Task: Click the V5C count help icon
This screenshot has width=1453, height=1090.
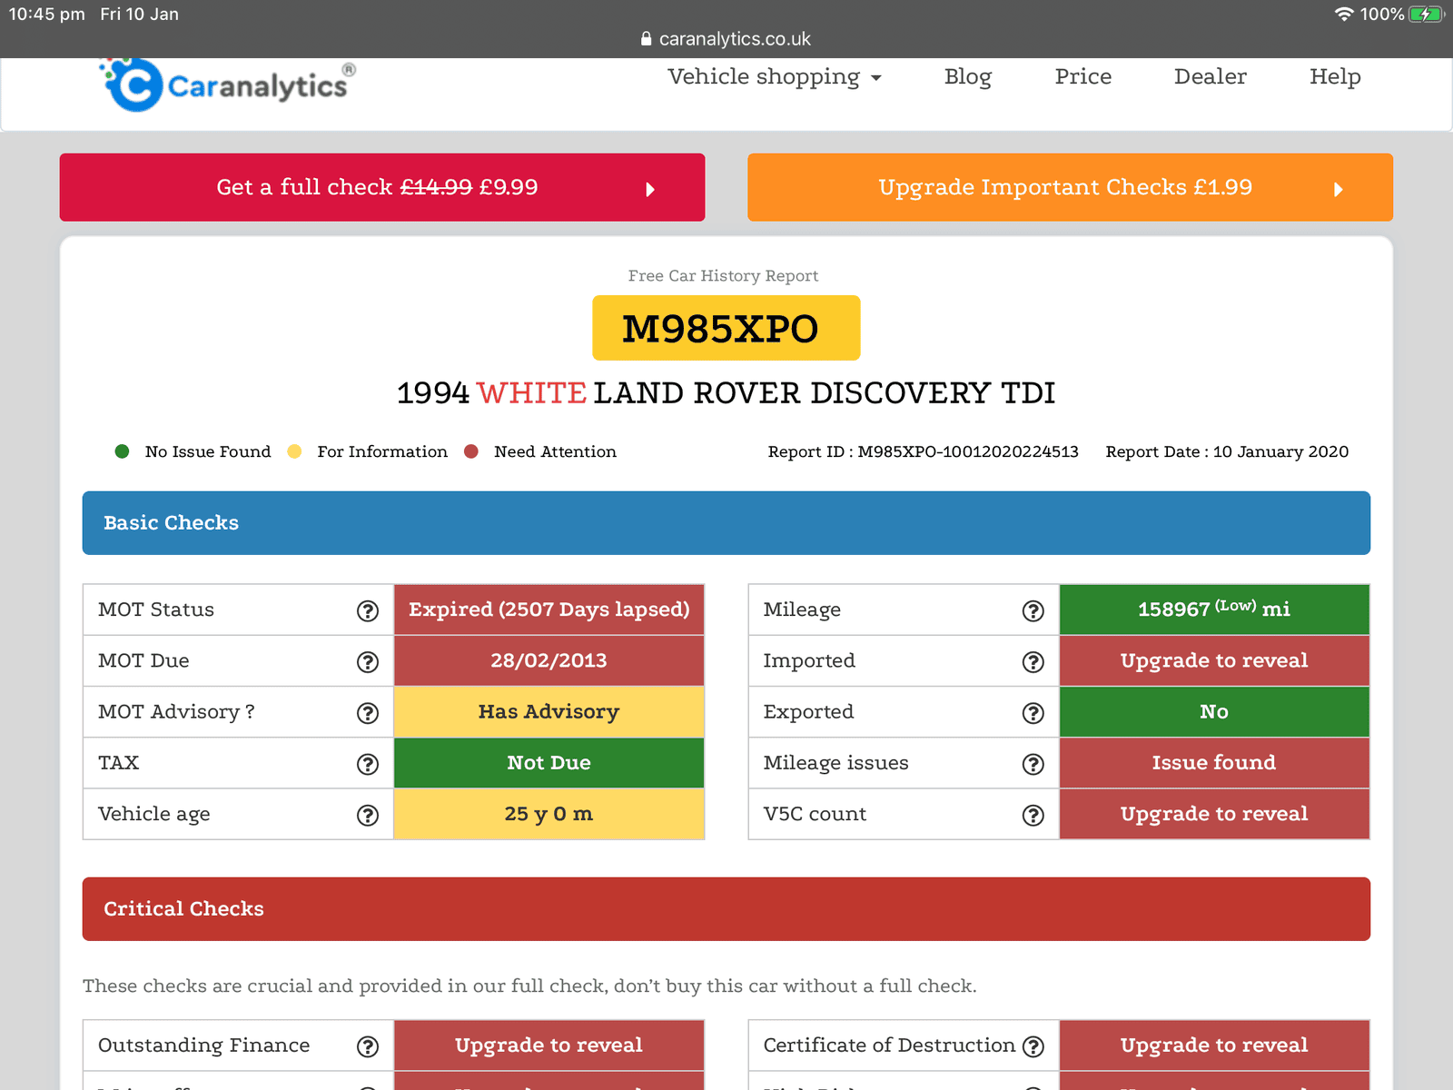Action: (x=1033, y=815)
